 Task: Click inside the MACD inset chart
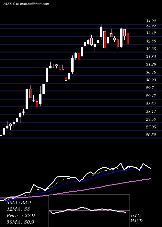tap(89, 211)
